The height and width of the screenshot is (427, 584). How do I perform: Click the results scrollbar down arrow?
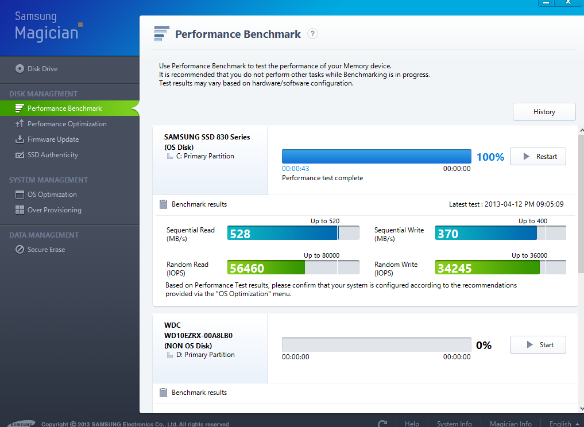(x=581, y=409)
